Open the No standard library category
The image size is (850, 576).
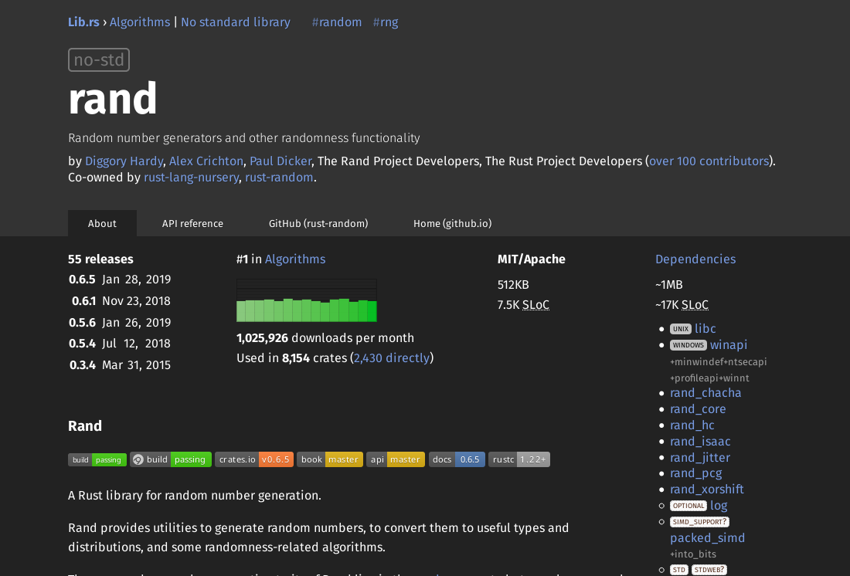click(x=236, y=22)
